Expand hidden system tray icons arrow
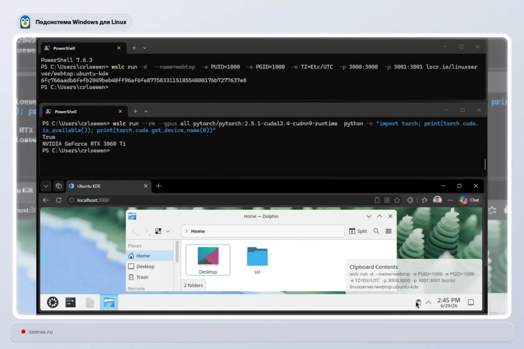Screen dimensions: 524x349 [428, 302]
